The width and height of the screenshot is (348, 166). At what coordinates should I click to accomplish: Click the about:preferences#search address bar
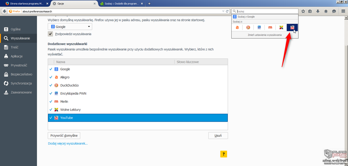(x=121, y=11)
